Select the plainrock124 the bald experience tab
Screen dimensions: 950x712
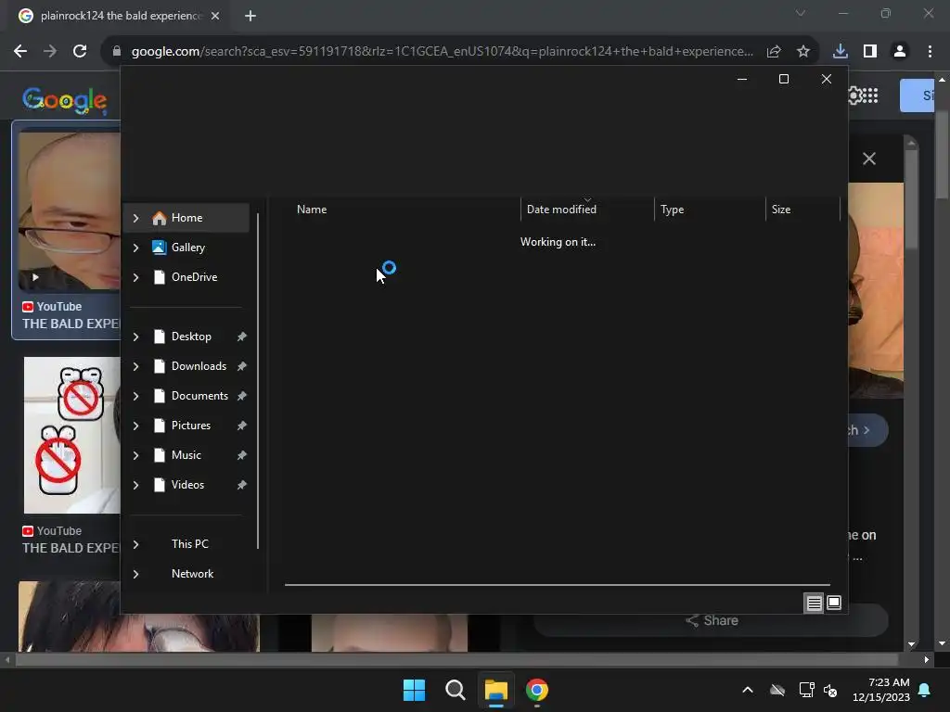118,16
